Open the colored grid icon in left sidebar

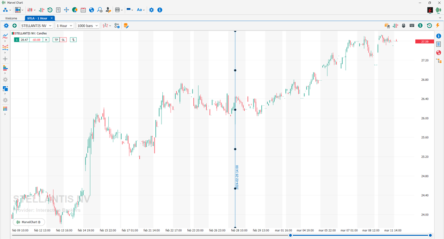click(5, 109)
